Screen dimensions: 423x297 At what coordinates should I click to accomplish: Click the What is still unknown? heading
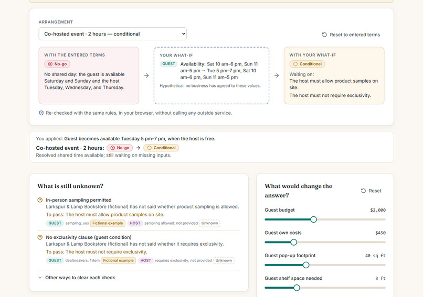click(x=70, y=186)
